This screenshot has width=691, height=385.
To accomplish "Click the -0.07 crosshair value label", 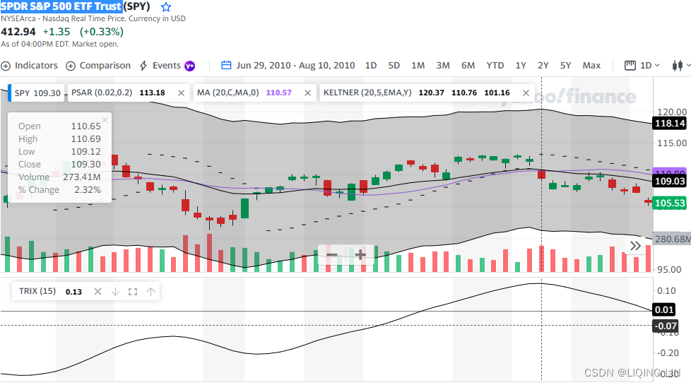I will [665, 326].
